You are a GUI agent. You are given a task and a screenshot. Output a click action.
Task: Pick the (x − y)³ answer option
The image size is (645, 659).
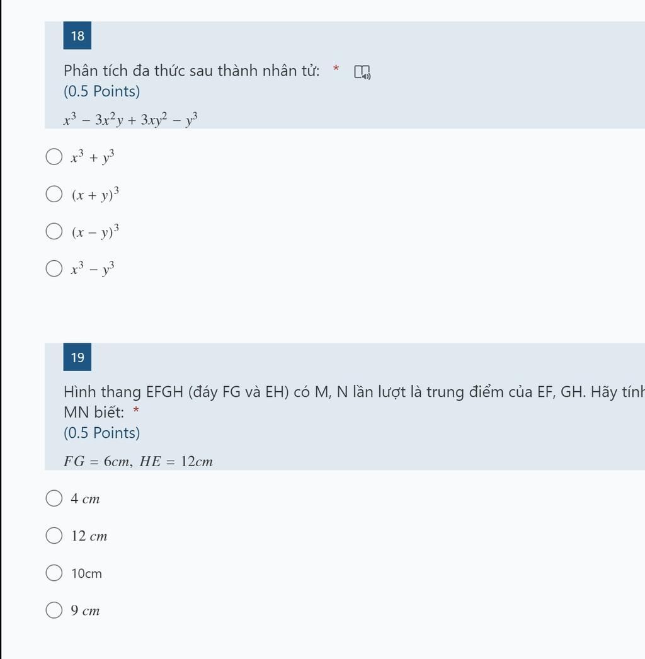[54, 231]
